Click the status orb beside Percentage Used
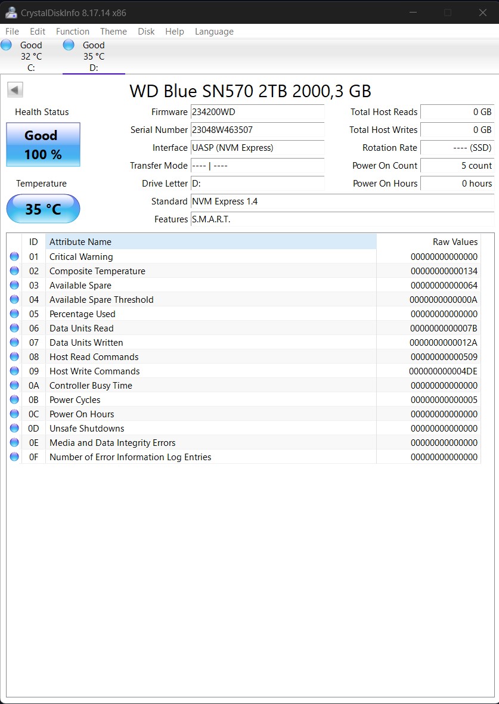Screen dimensions: 499x704 point(14,314)
